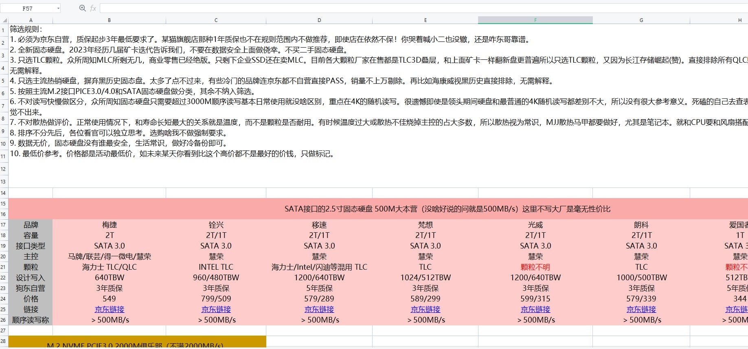Click the 容量 label cell
Image resolution: width=748 pixels, height=349 pixels.
pyautogui.click(x=31, y=235)
